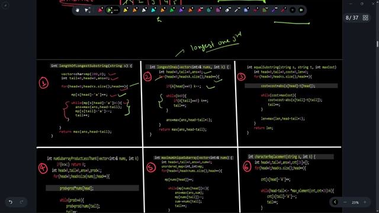
Task: Pick the red pen in toolbar
Action: coord(100,10)
